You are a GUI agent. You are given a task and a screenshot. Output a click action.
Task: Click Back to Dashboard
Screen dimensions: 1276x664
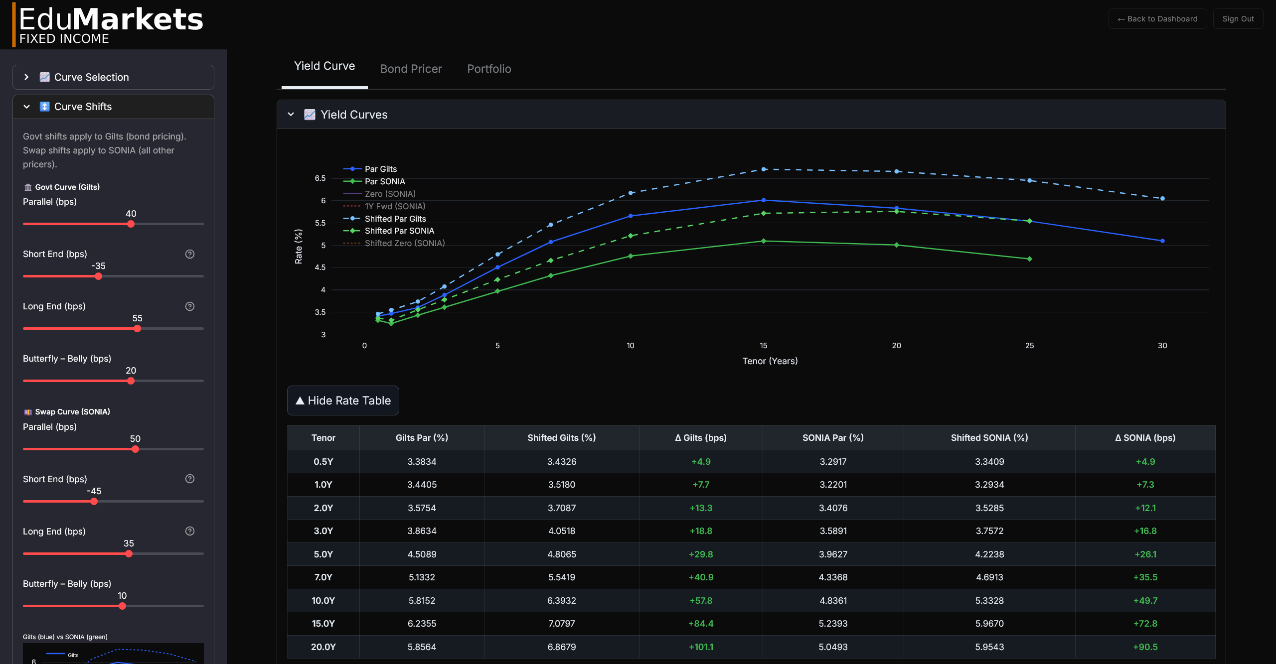coord(1157,18)
